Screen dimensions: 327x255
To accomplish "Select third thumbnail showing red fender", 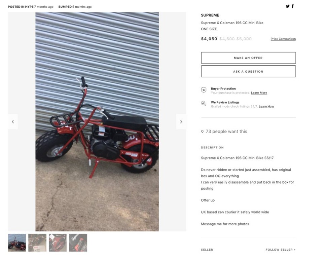I will tap(58, 243).
